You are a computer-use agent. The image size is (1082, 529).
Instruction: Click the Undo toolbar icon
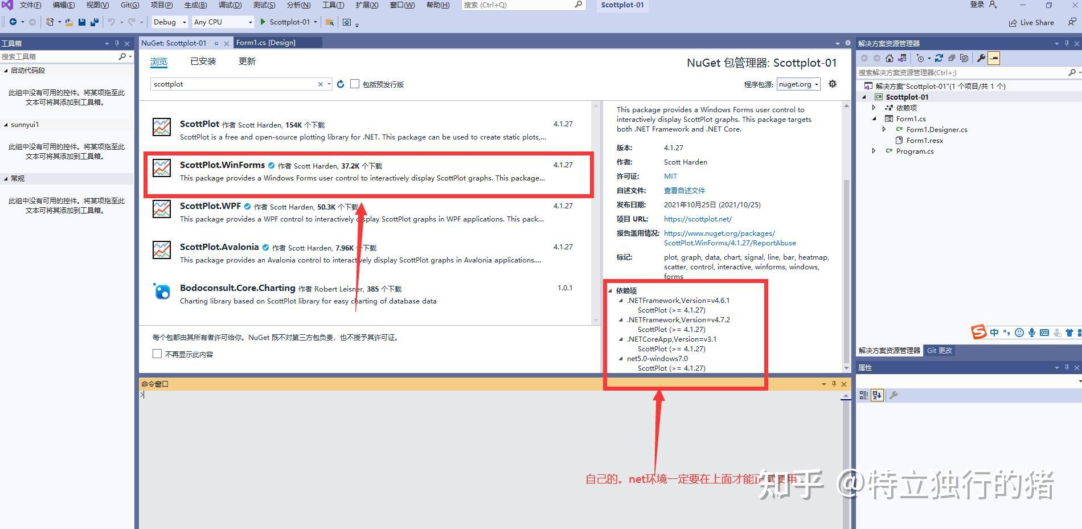coord(112,22)
